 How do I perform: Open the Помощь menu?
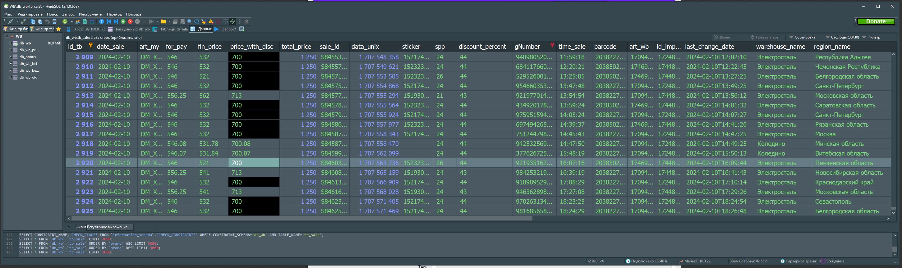click(x=133, y=14)
